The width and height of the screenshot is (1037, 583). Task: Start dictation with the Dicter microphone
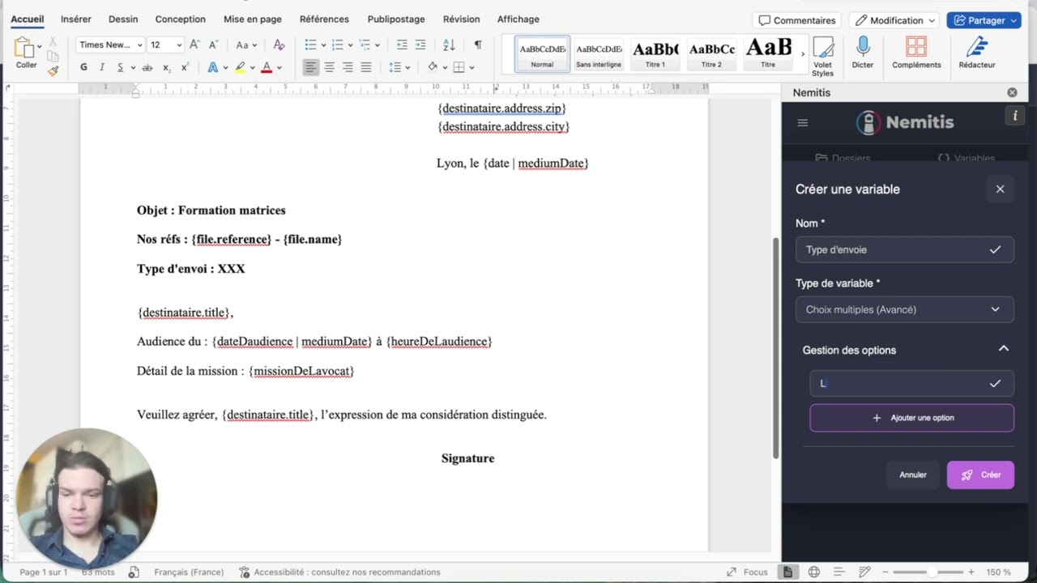pos(863,53)
